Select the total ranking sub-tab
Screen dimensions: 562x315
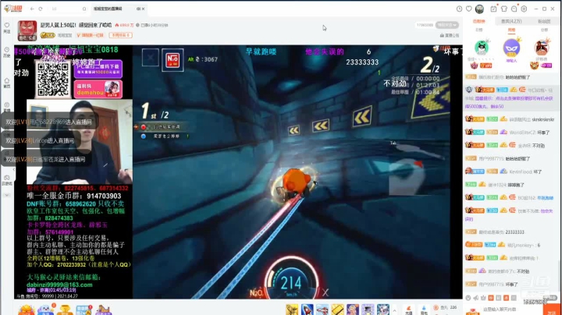[x=544, y=30]
